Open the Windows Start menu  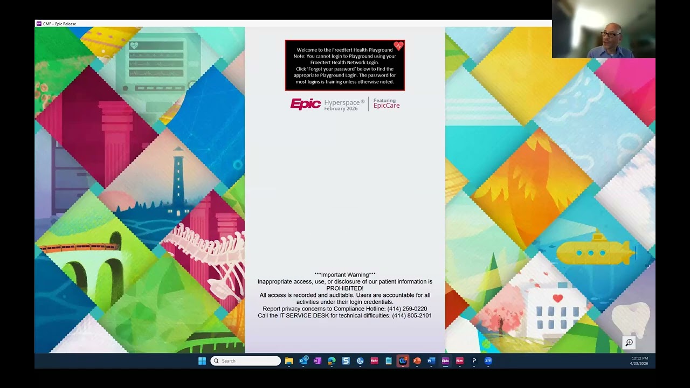202,361
